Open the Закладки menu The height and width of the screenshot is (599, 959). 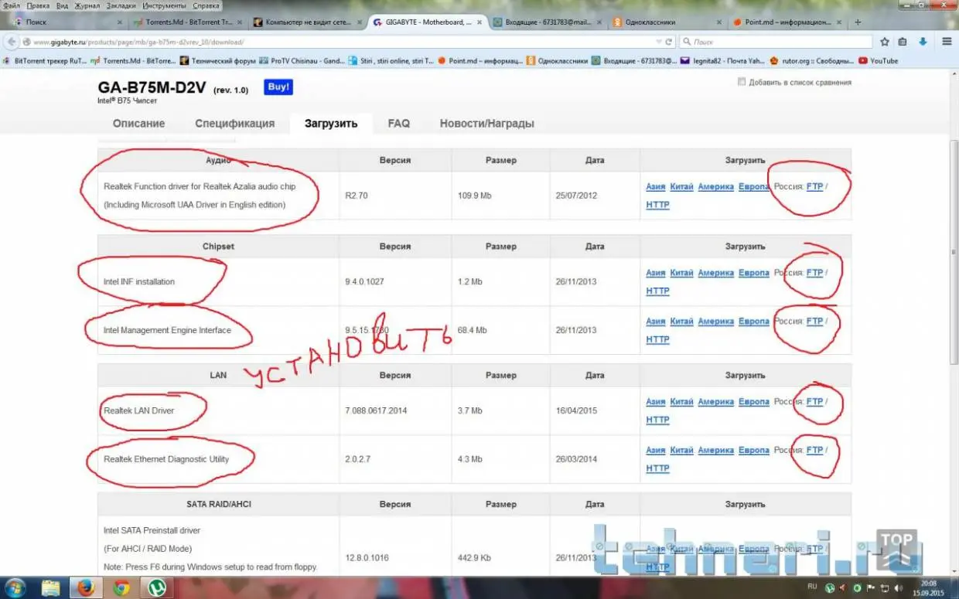pyautogui.click(x=121, y=5)
